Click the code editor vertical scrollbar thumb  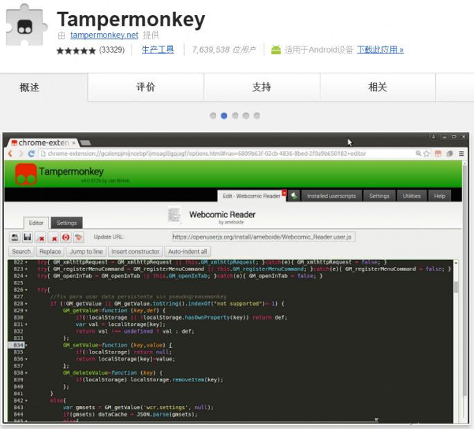[456, 286]
